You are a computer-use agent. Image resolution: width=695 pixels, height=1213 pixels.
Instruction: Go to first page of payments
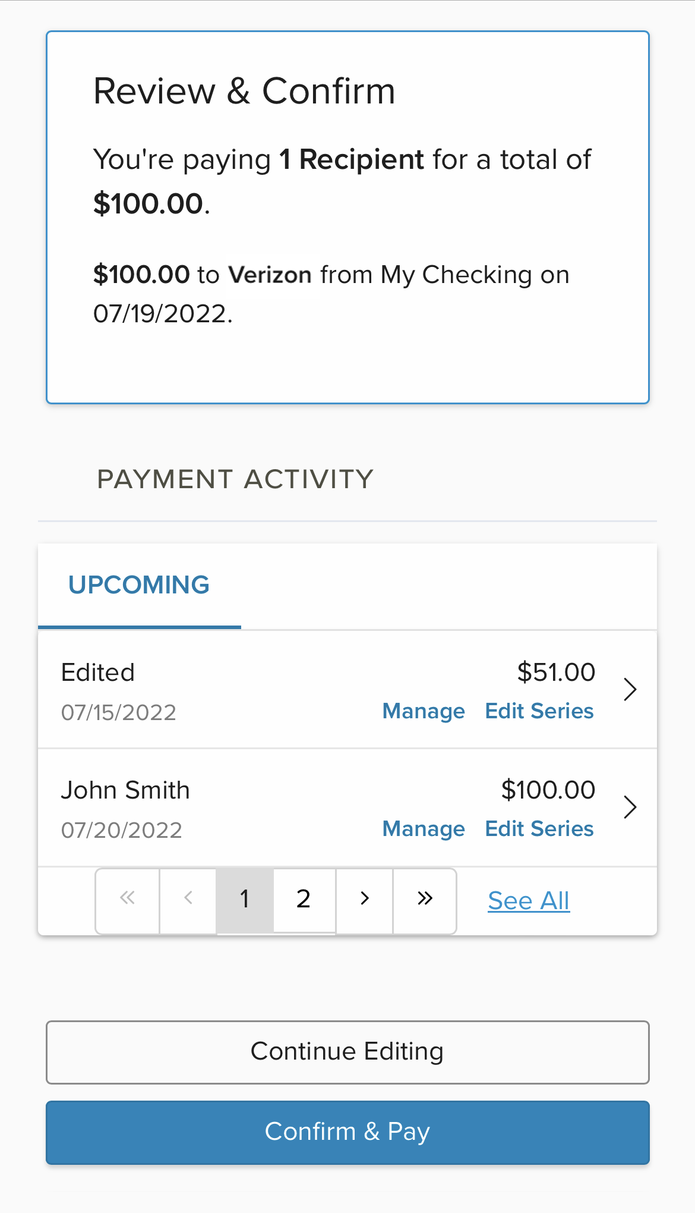tap(127, 899)
